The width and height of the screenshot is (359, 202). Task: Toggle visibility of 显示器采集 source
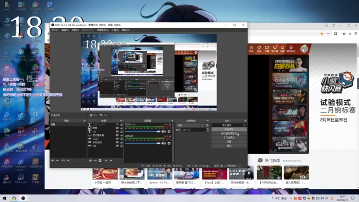(117, 135)
